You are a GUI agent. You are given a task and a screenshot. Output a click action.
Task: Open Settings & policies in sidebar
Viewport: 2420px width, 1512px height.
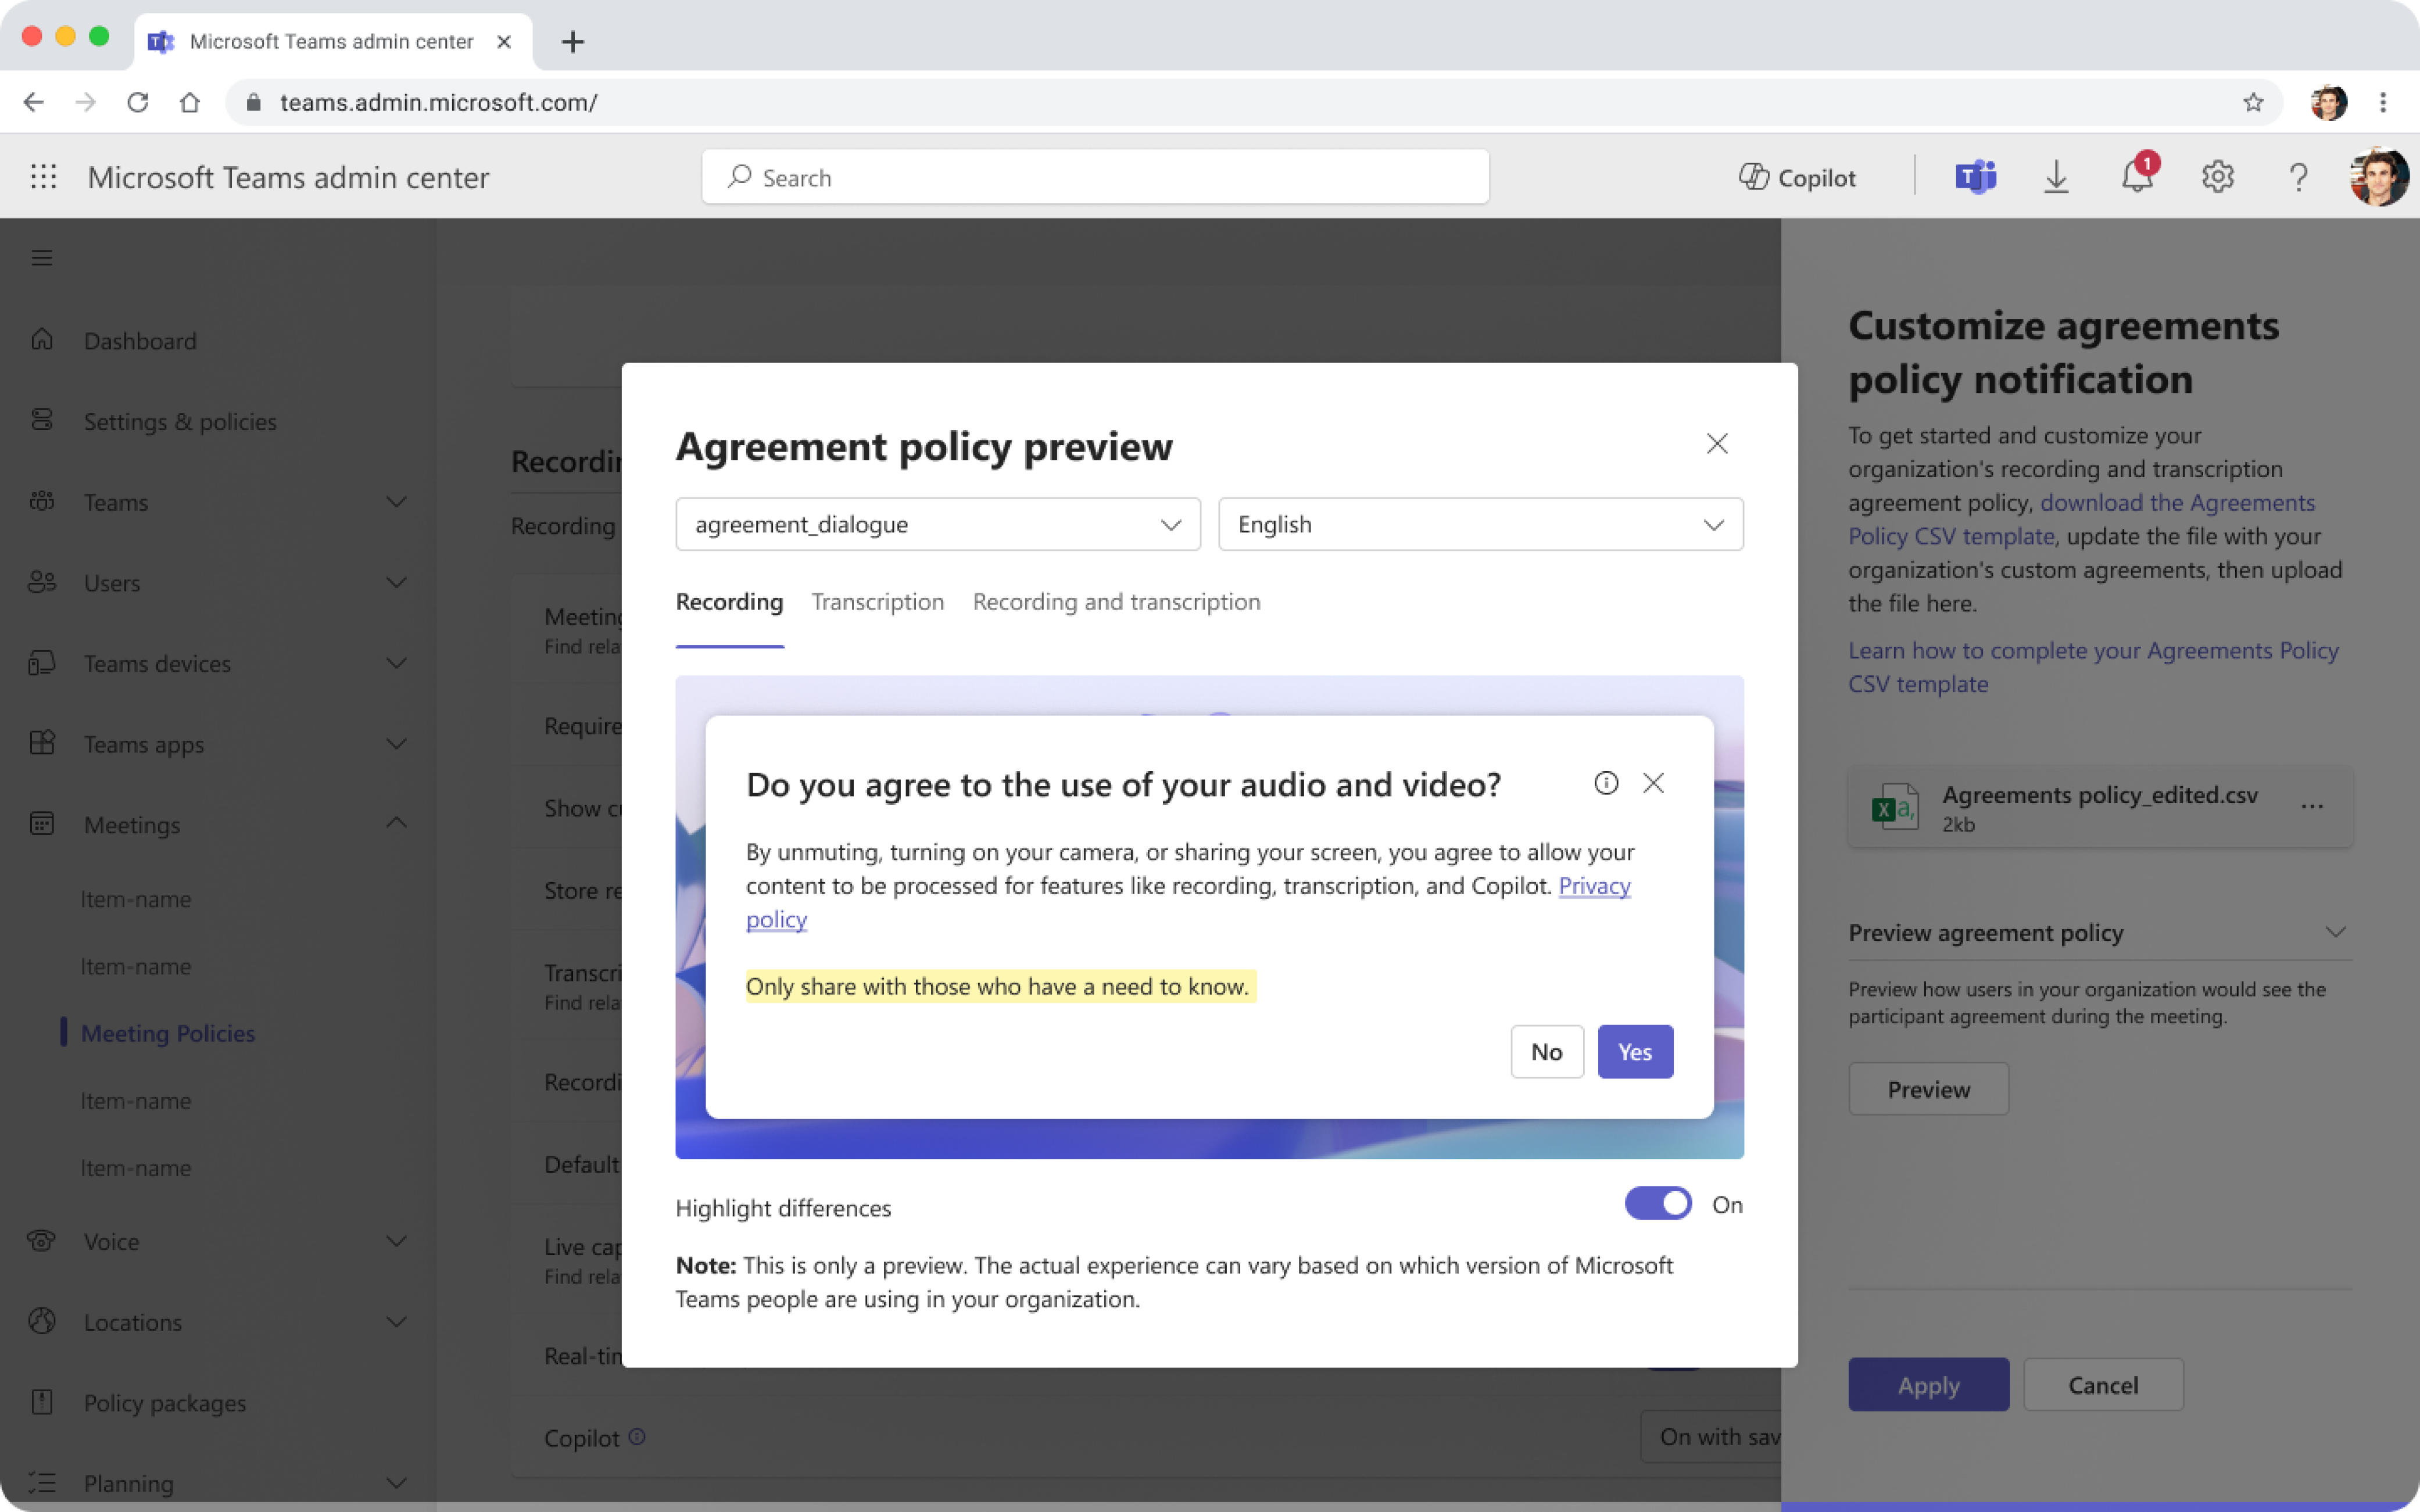point(180,422)
